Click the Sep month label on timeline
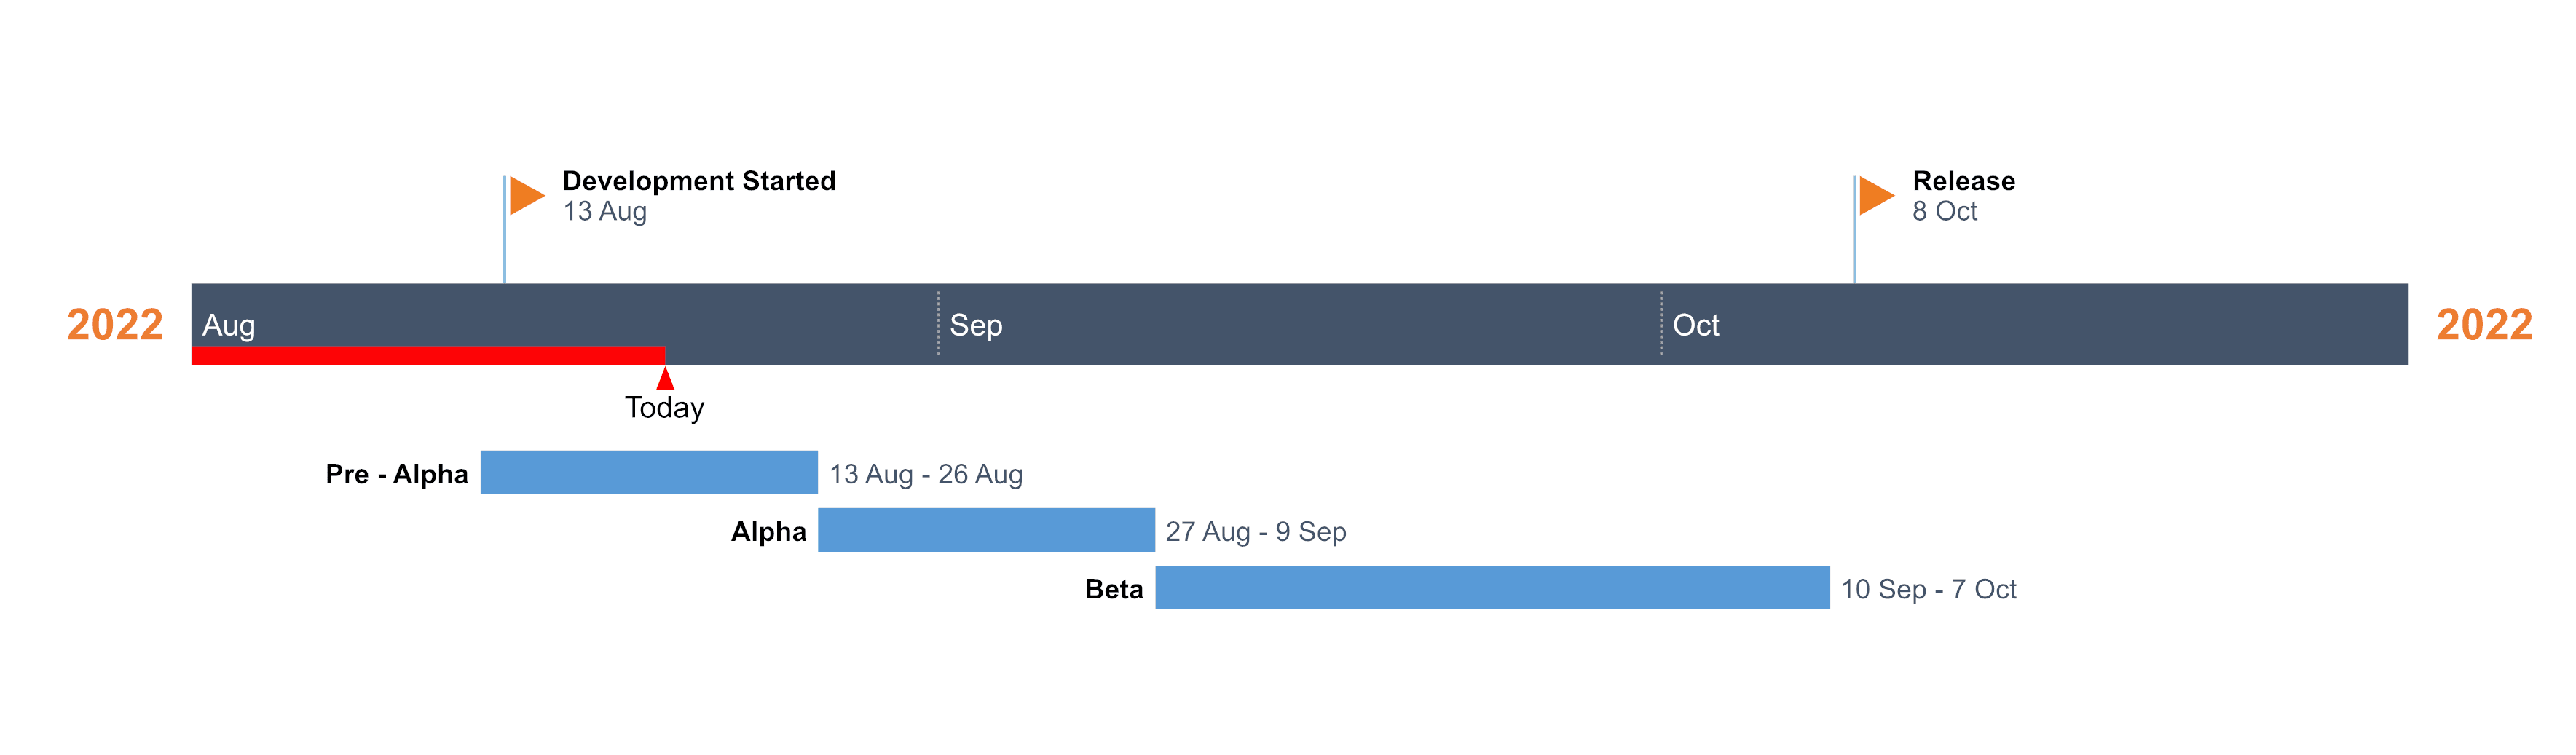This screenshot has height=755, width=2576. pos(976,325)
